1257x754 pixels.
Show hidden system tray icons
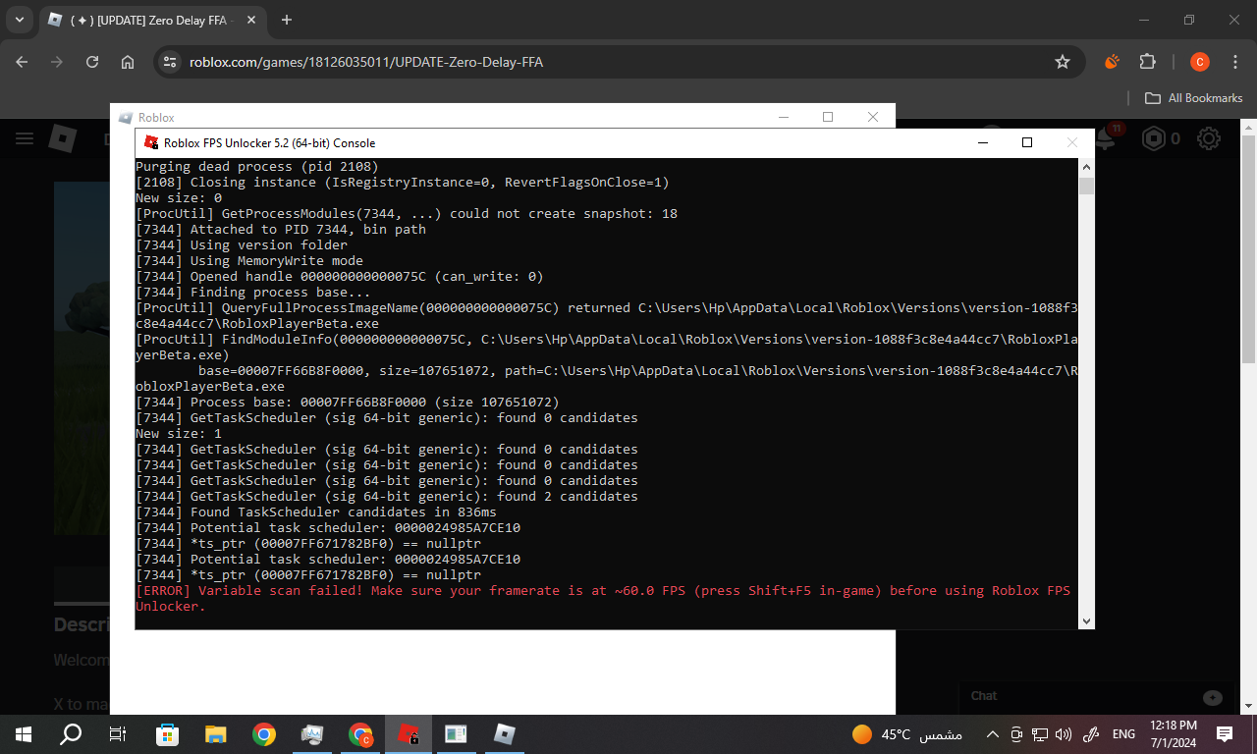point(992,733)
